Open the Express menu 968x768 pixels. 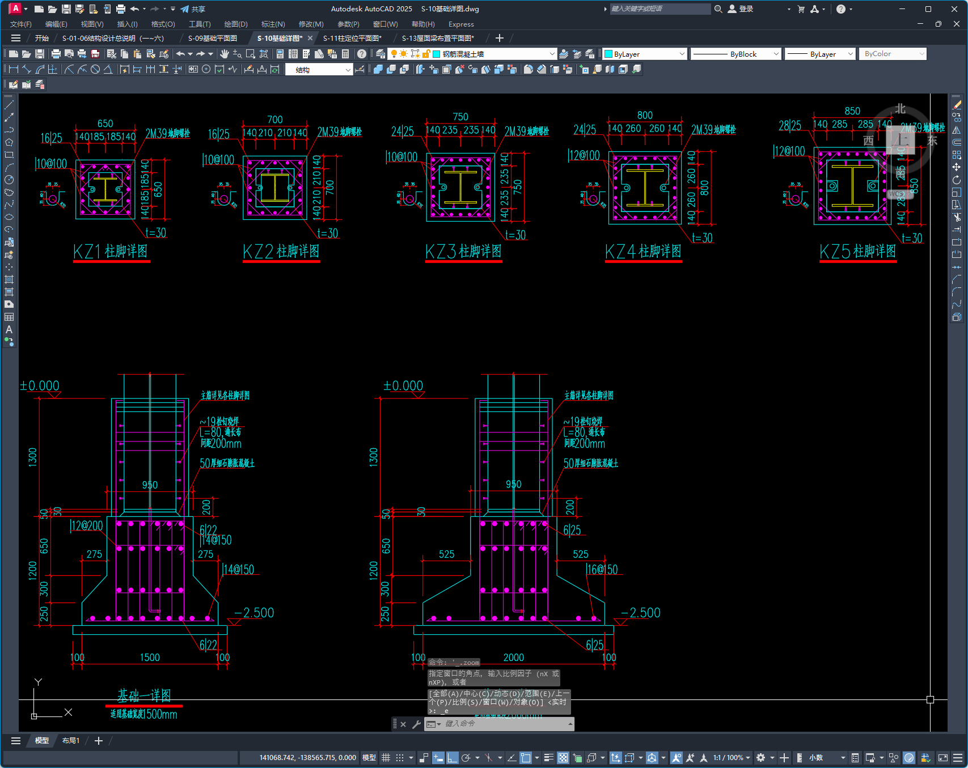461,24
